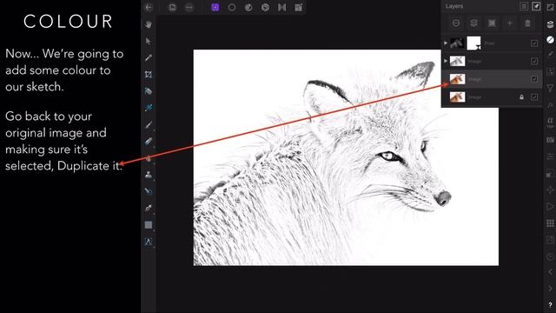Open the History studio clock icon
The image size is (556, 313).
pos(550,256)
